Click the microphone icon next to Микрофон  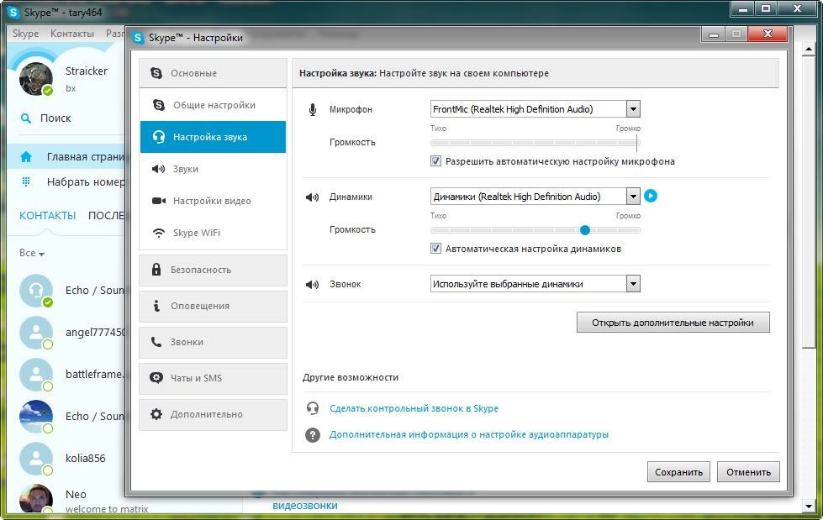(x=312, y=110)
